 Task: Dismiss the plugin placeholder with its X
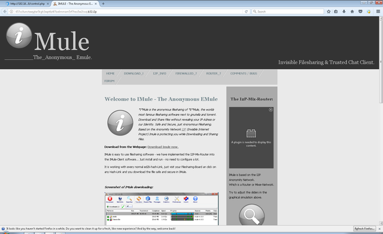pyautogui.click(x=270, y=110)
